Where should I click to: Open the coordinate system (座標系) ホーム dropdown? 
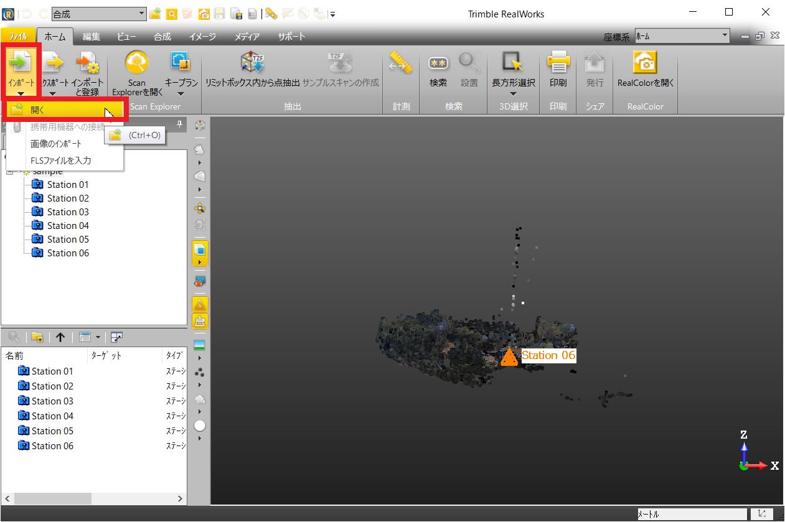click(682, 36)
